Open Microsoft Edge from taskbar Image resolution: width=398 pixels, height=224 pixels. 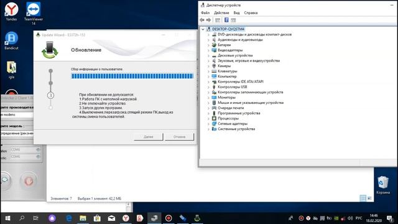point(68,218)
